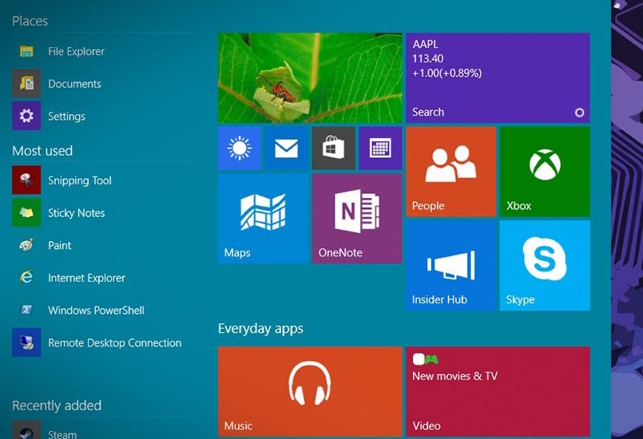Viewport: 643px width, 439px height.
Task: Launch Snipping Tool via scissors icon
Action: 26,180
